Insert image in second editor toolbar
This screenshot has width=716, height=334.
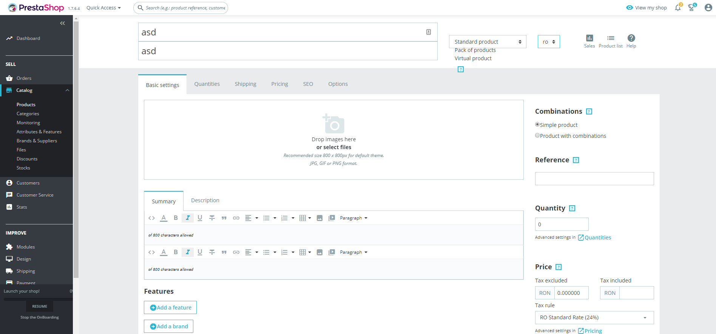319,252
